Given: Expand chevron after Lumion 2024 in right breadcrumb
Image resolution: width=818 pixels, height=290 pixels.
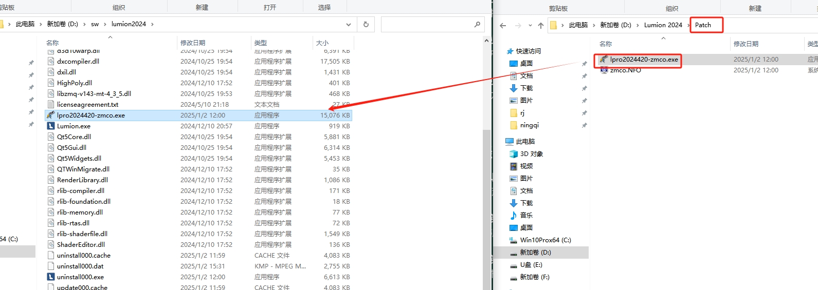Looking at the screenshot, I should click(689, 25).
